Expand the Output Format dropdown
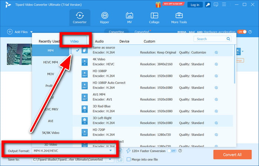Viewport: 259px width, 166px height. tap(110, 151)
